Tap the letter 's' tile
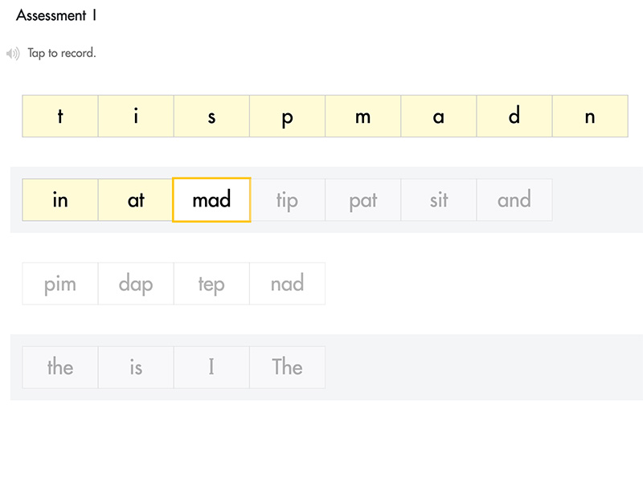The image size is (643, 478). 211,116
